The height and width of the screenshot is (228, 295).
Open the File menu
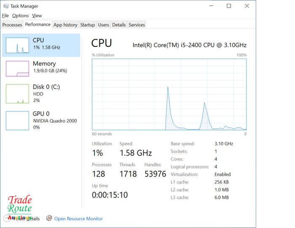tap(5, 16)
